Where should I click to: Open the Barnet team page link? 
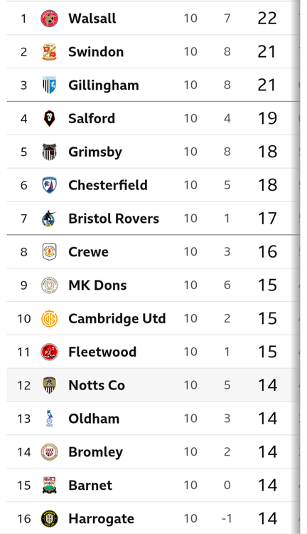coord(90,486)
